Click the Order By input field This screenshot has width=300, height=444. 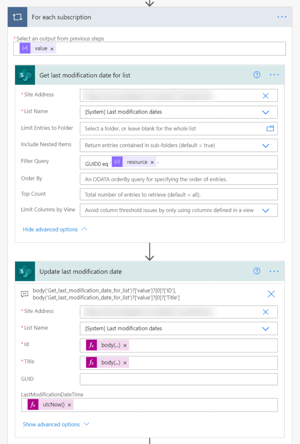pos(179,179)
